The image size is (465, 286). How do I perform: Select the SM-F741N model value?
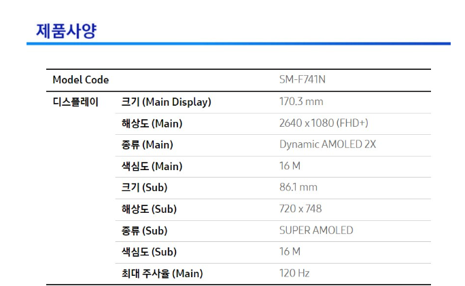tap(303, 79)
